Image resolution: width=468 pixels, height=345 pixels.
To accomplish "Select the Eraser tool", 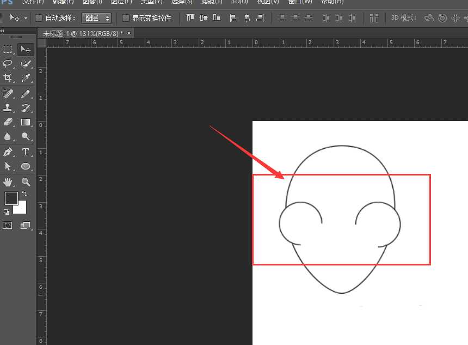I will tap(8, 122).
